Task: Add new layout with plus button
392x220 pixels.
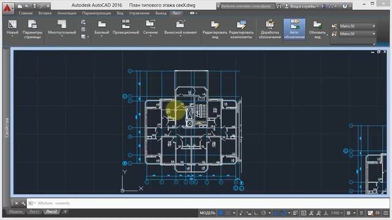Action: 65,212
